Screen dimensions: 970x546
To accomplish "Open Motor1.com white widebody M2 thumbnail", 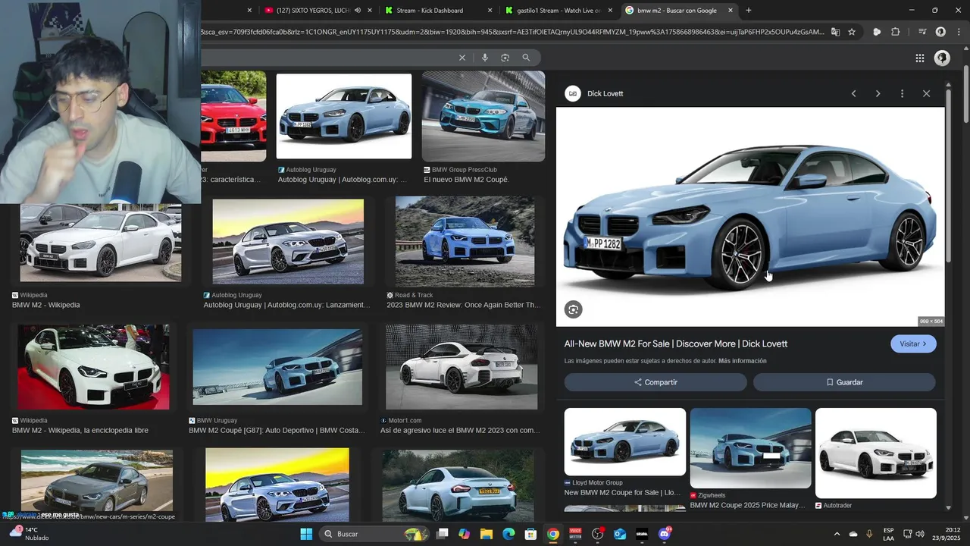I will pyautogui.click(x=462, y=367).
